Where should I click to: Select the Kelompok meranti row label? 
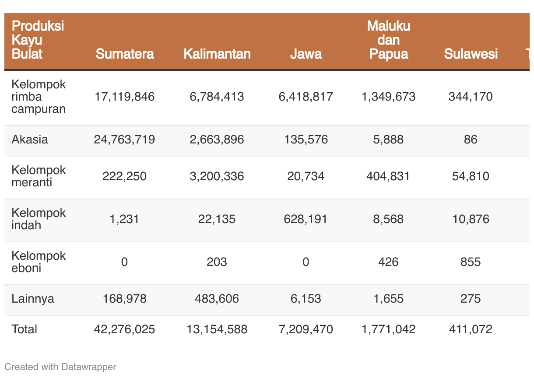tap(39, 176)
